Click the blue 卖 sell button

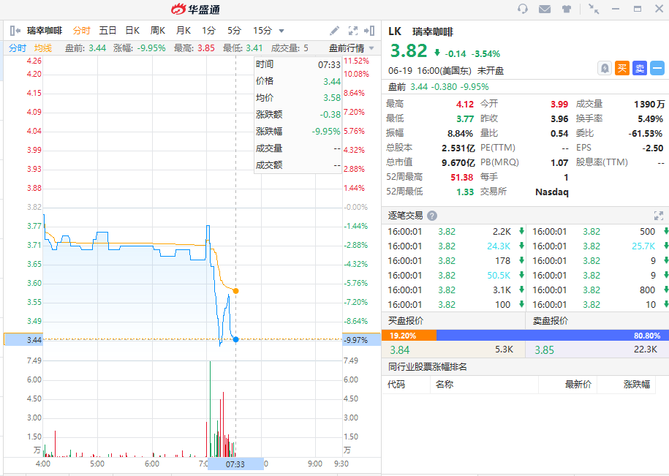tap(640, 68)
